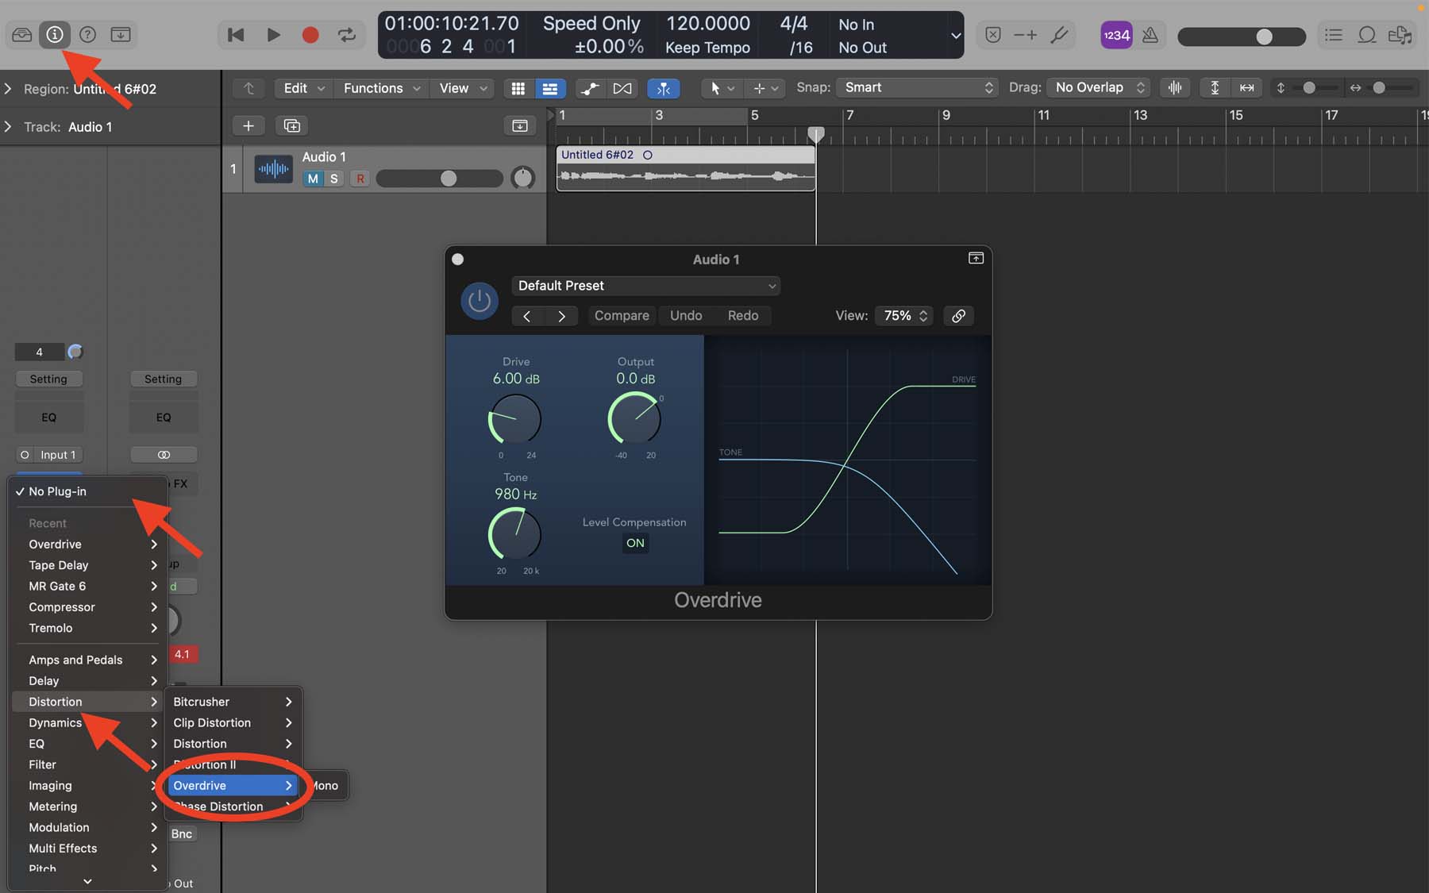The width and height of the screenshot is (1429, 893).
Task: Open the secondary marquee tool menu
Action: 766,88
